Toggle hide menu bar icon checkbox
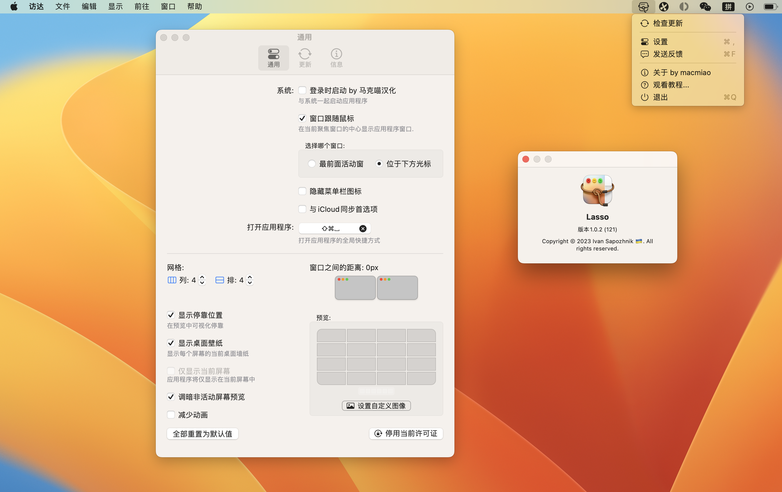The image size is (782, 492). pos(302,191)
